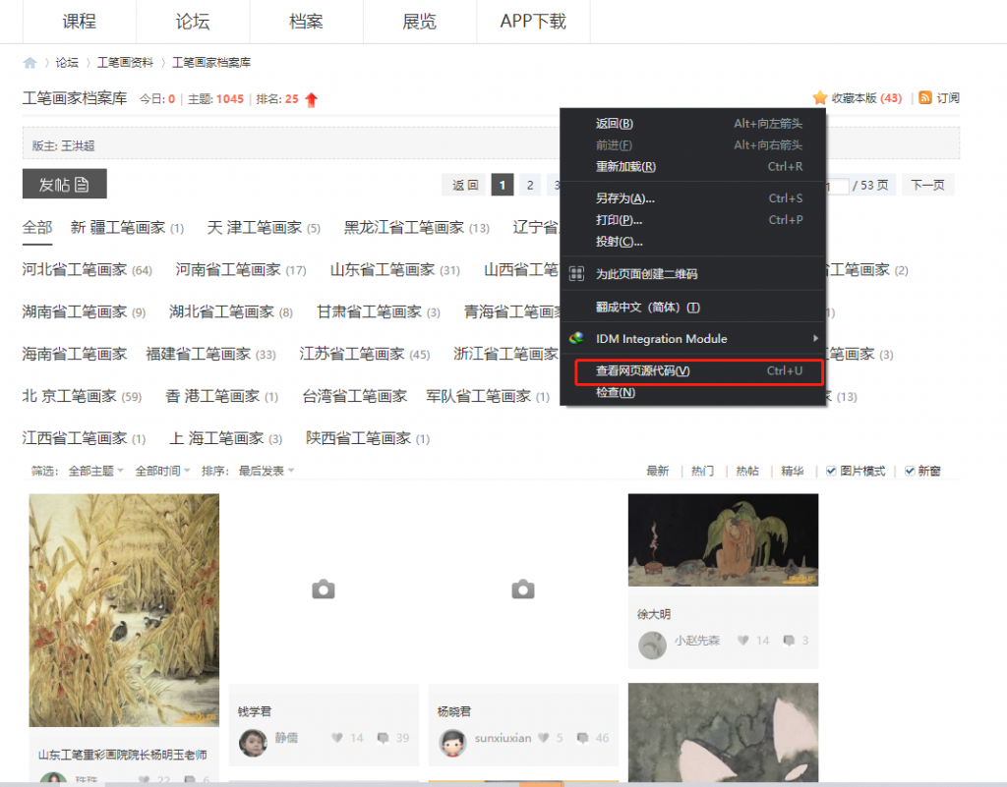Viewport: 1007px width, 787px height.
Task: Click 精华 filter link
Action: (x=792, y=471)
